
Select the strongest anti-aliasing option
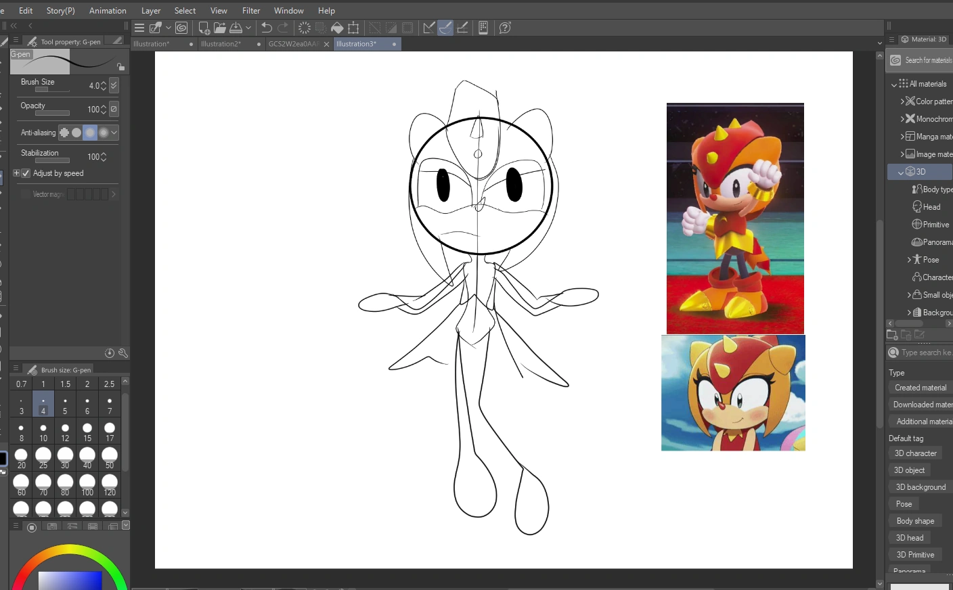point(103,133)
